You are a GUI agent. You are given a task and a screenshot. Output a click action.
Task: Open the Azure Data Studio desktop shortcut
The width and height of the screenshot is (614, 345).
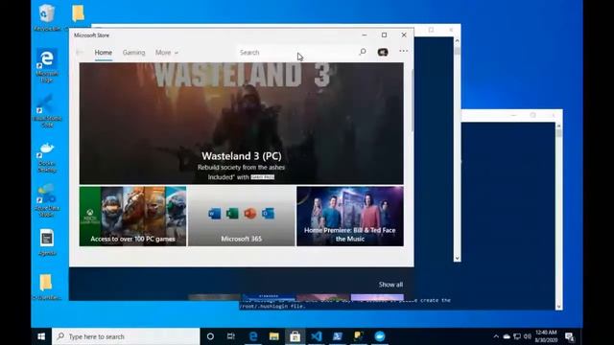click(x=47, y=201)
